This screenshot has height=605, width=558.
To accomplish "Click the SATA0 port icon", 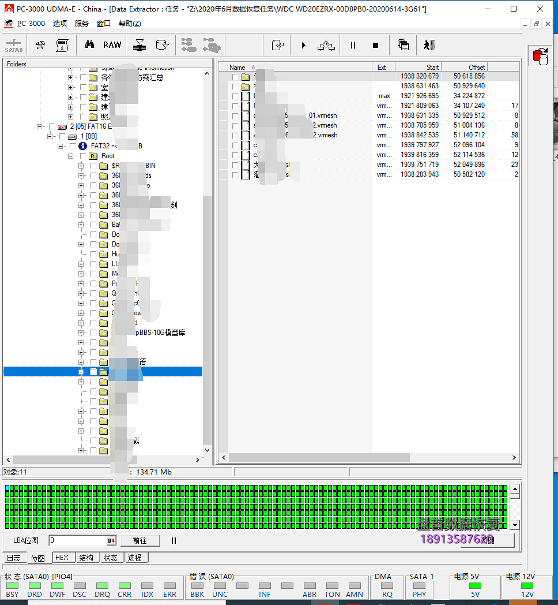I will point(14,45).
